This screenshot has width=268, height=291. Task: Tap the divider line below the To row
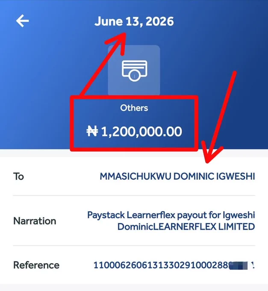point(134,196)
